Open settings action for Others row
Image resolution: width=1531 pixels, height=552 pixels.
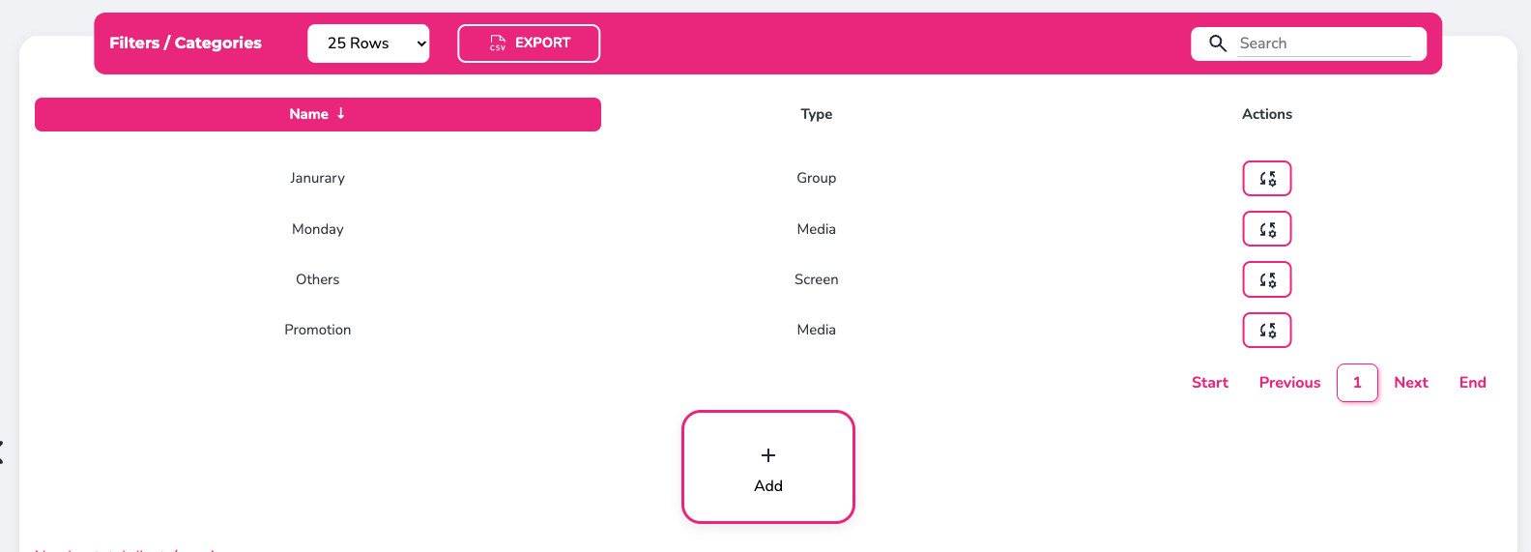(x=1266, y=279)
